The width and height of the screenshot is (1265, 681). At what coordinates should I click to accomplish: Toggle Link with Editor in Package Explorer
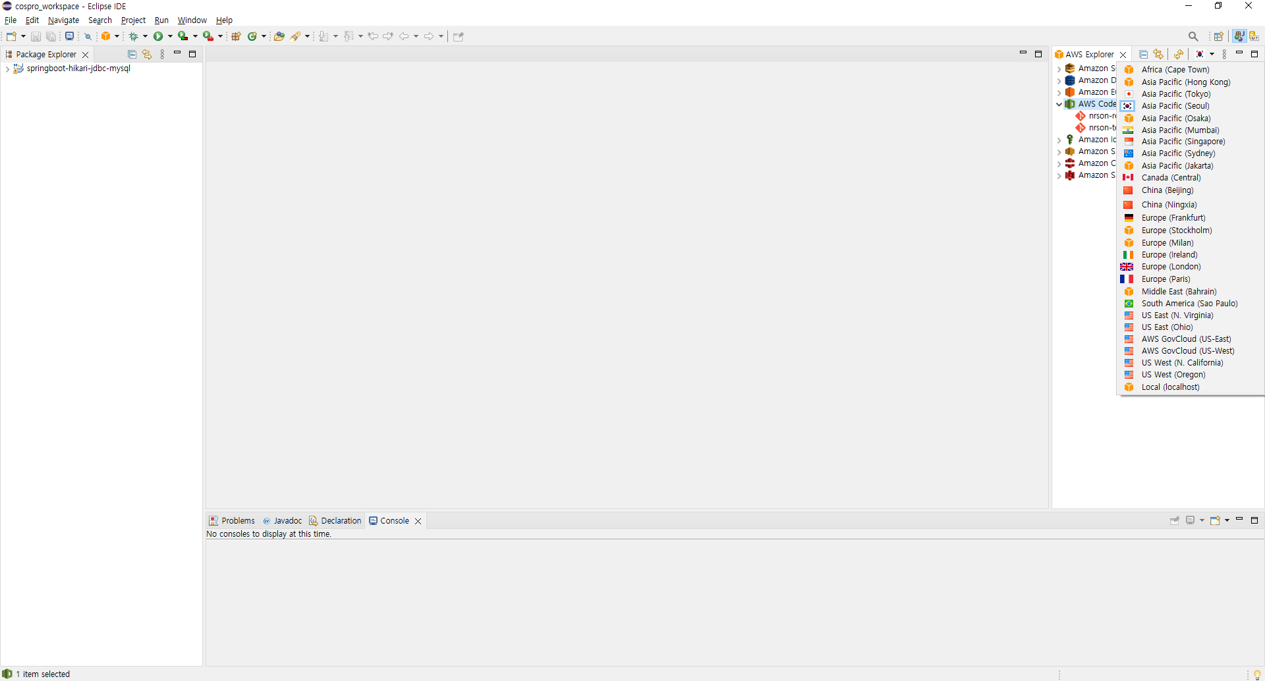point(147,54)
